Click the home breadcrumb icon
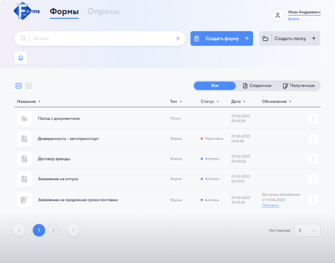Screen dimensions: 335x263 click(20, 57)
